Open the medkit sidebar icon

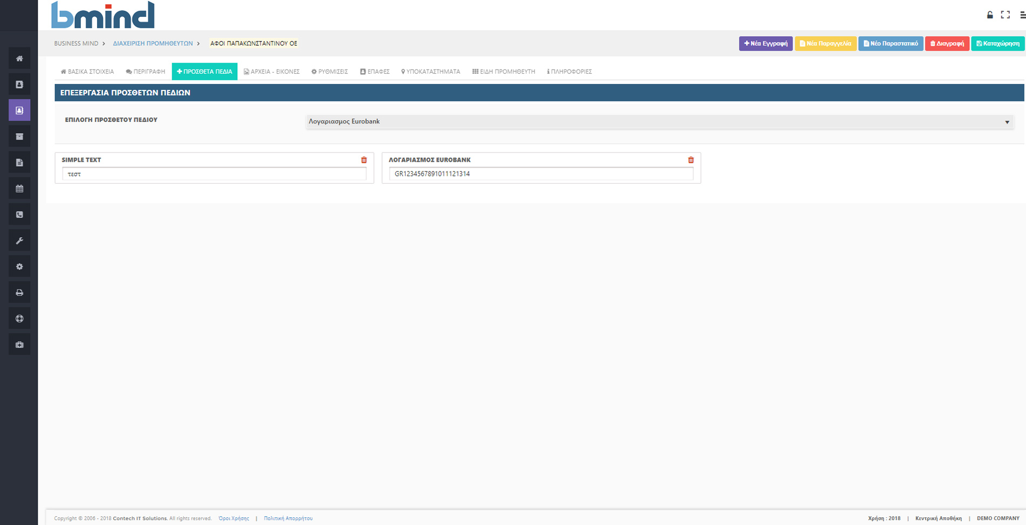tap(19, 344)
